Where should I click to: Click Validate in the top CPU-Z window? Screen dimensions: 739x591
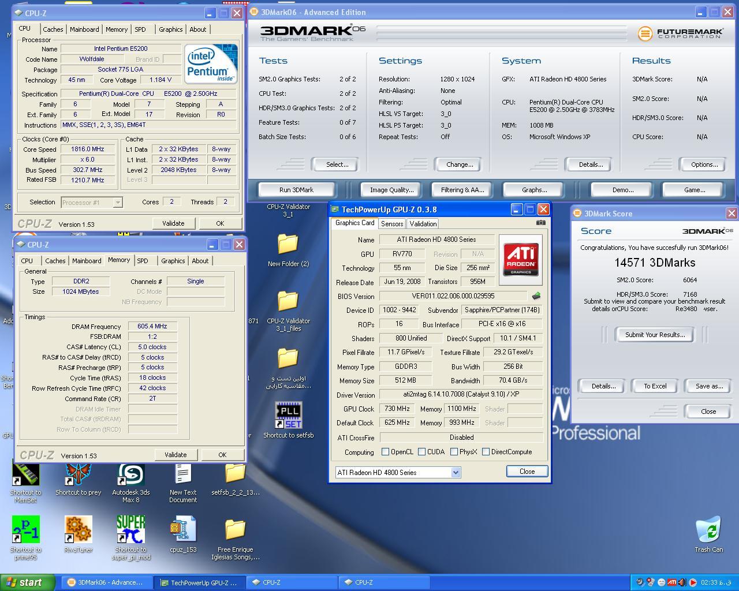coord(173,223)
